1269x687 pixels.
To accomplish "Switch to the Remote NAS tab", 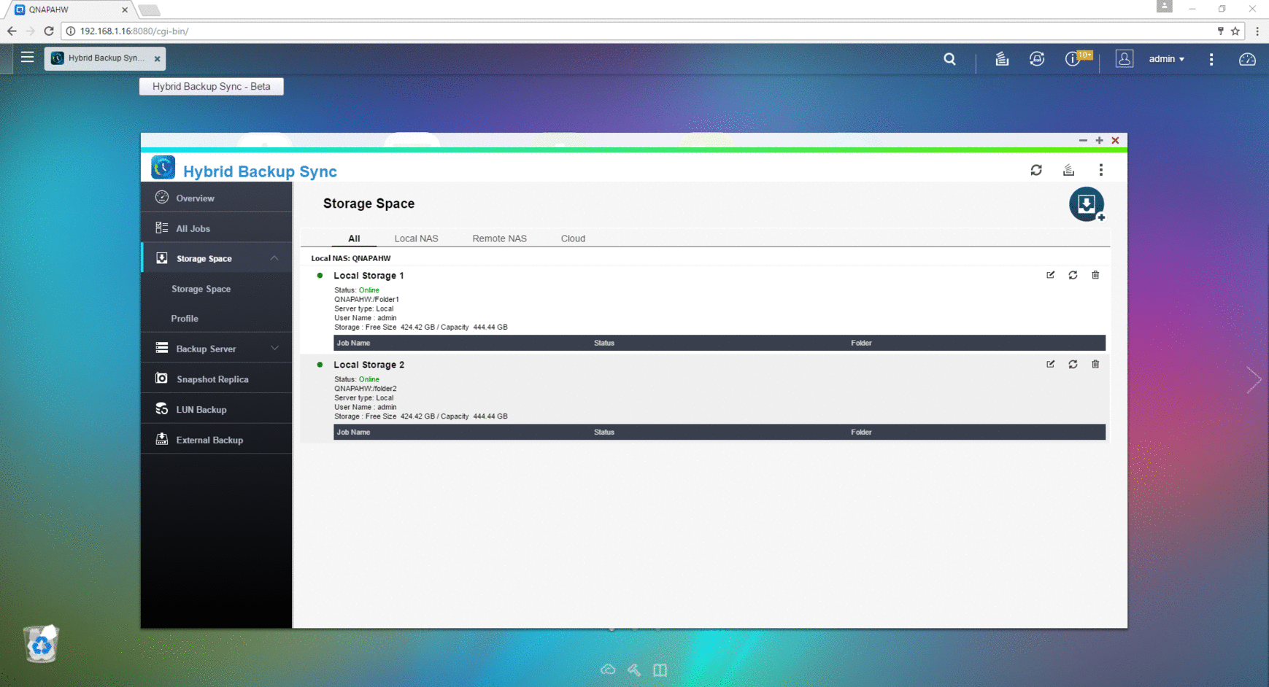I will [x=499, y=238].
